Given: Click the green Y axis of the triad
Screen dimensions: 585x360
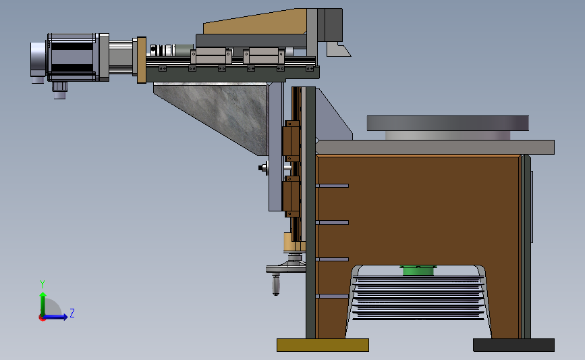Looking at the screenshot, I should pos(43,303).
